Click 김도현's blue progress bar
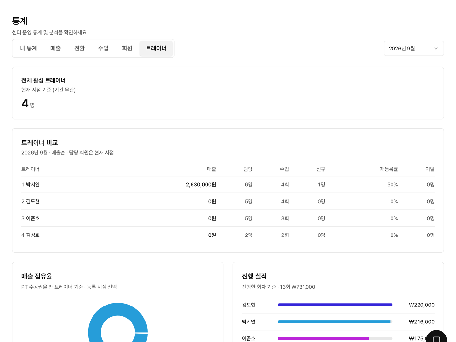The image size is (456, 342). tap(335, 305)
